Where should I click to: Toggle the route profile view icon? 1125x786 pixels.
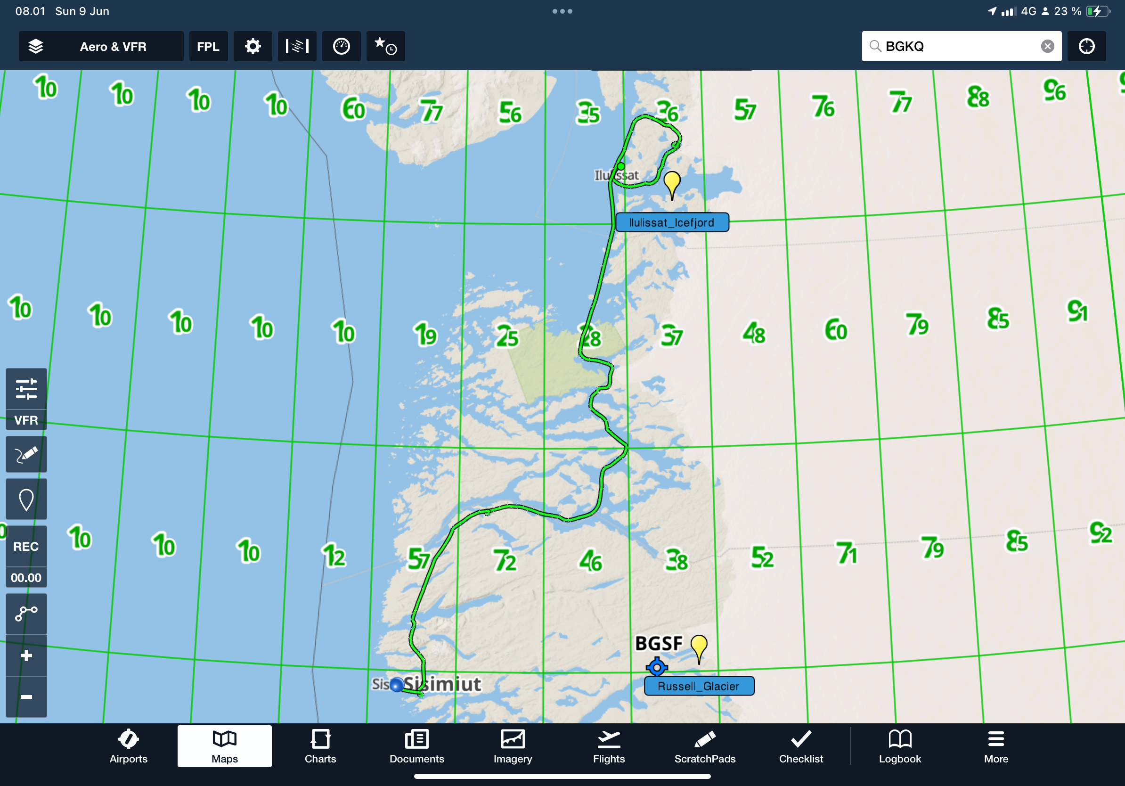point(297,47)
